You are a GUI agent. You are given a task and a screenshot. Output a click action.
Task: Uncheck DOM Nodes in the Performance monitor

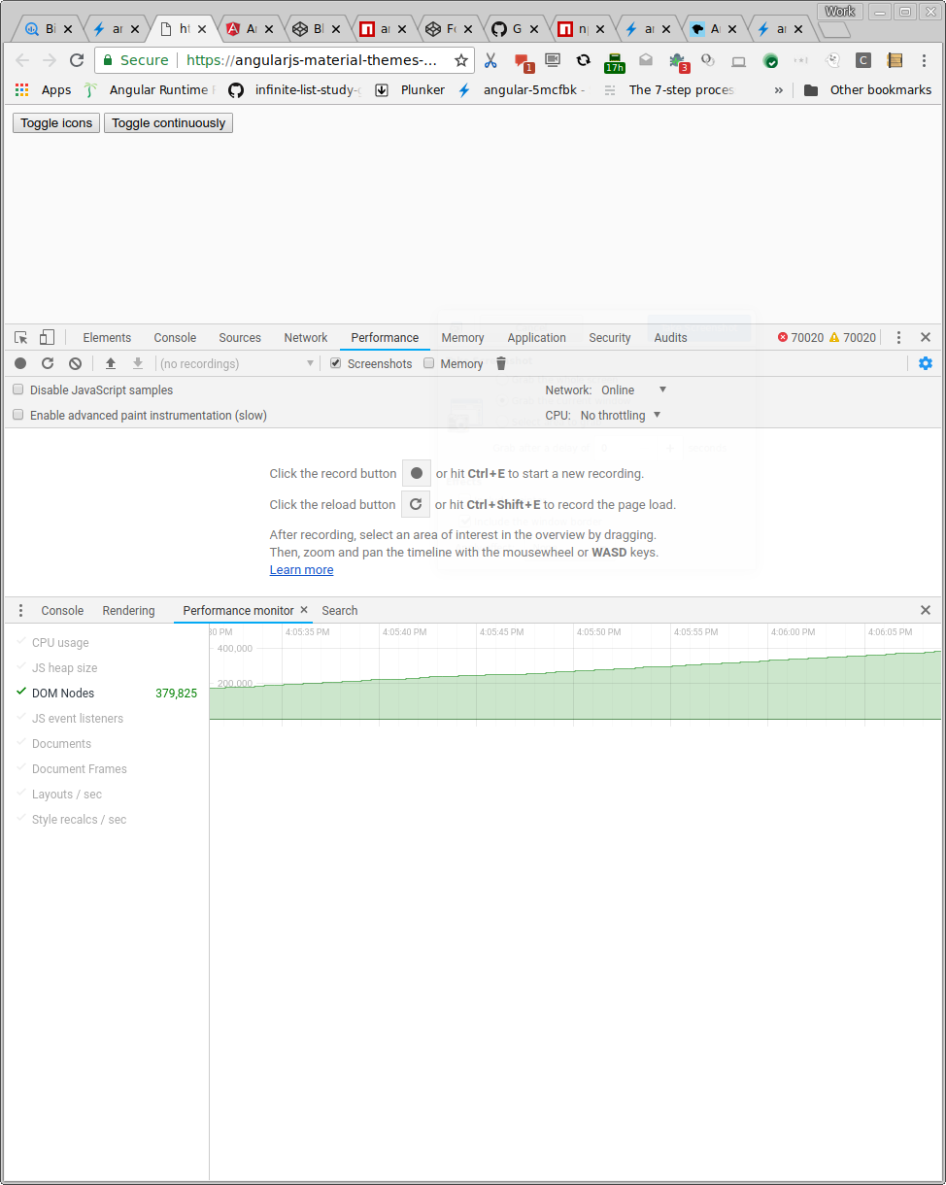click(21, 693)
